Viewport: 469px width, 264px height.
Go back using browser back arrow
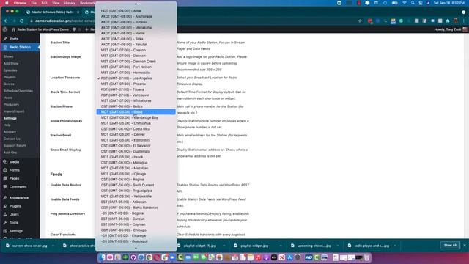[7, 21]
